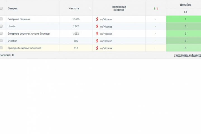This screenshot has width=201, height=134.
Task: Sort by the Запрос column header
Action: click(13, 8)
